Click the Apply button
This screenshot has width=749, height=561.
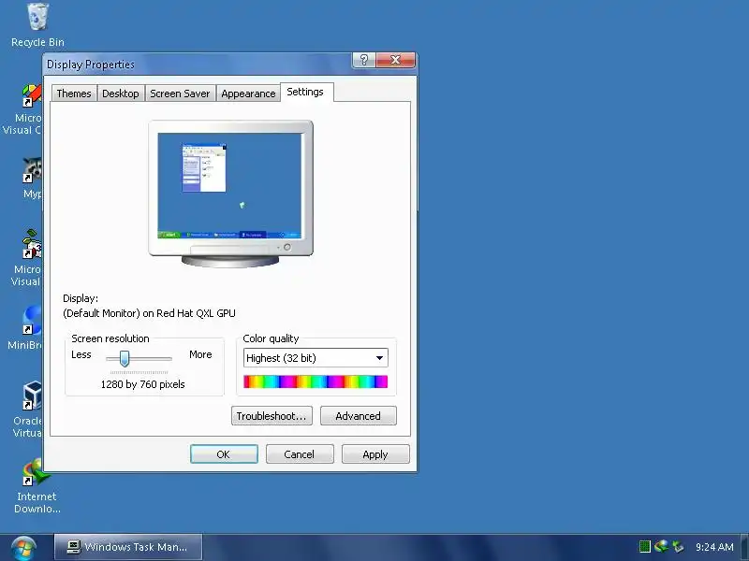(375, 454)
